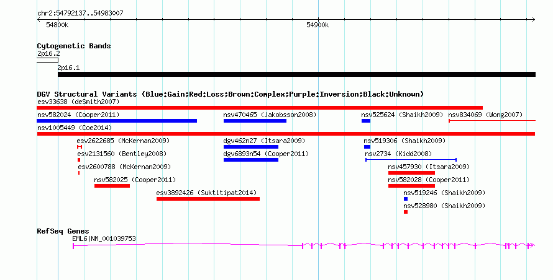Click the nsv528980 small red square
Image resolution: width=553 pixels, height=280 pixels.
coord(406,212)
